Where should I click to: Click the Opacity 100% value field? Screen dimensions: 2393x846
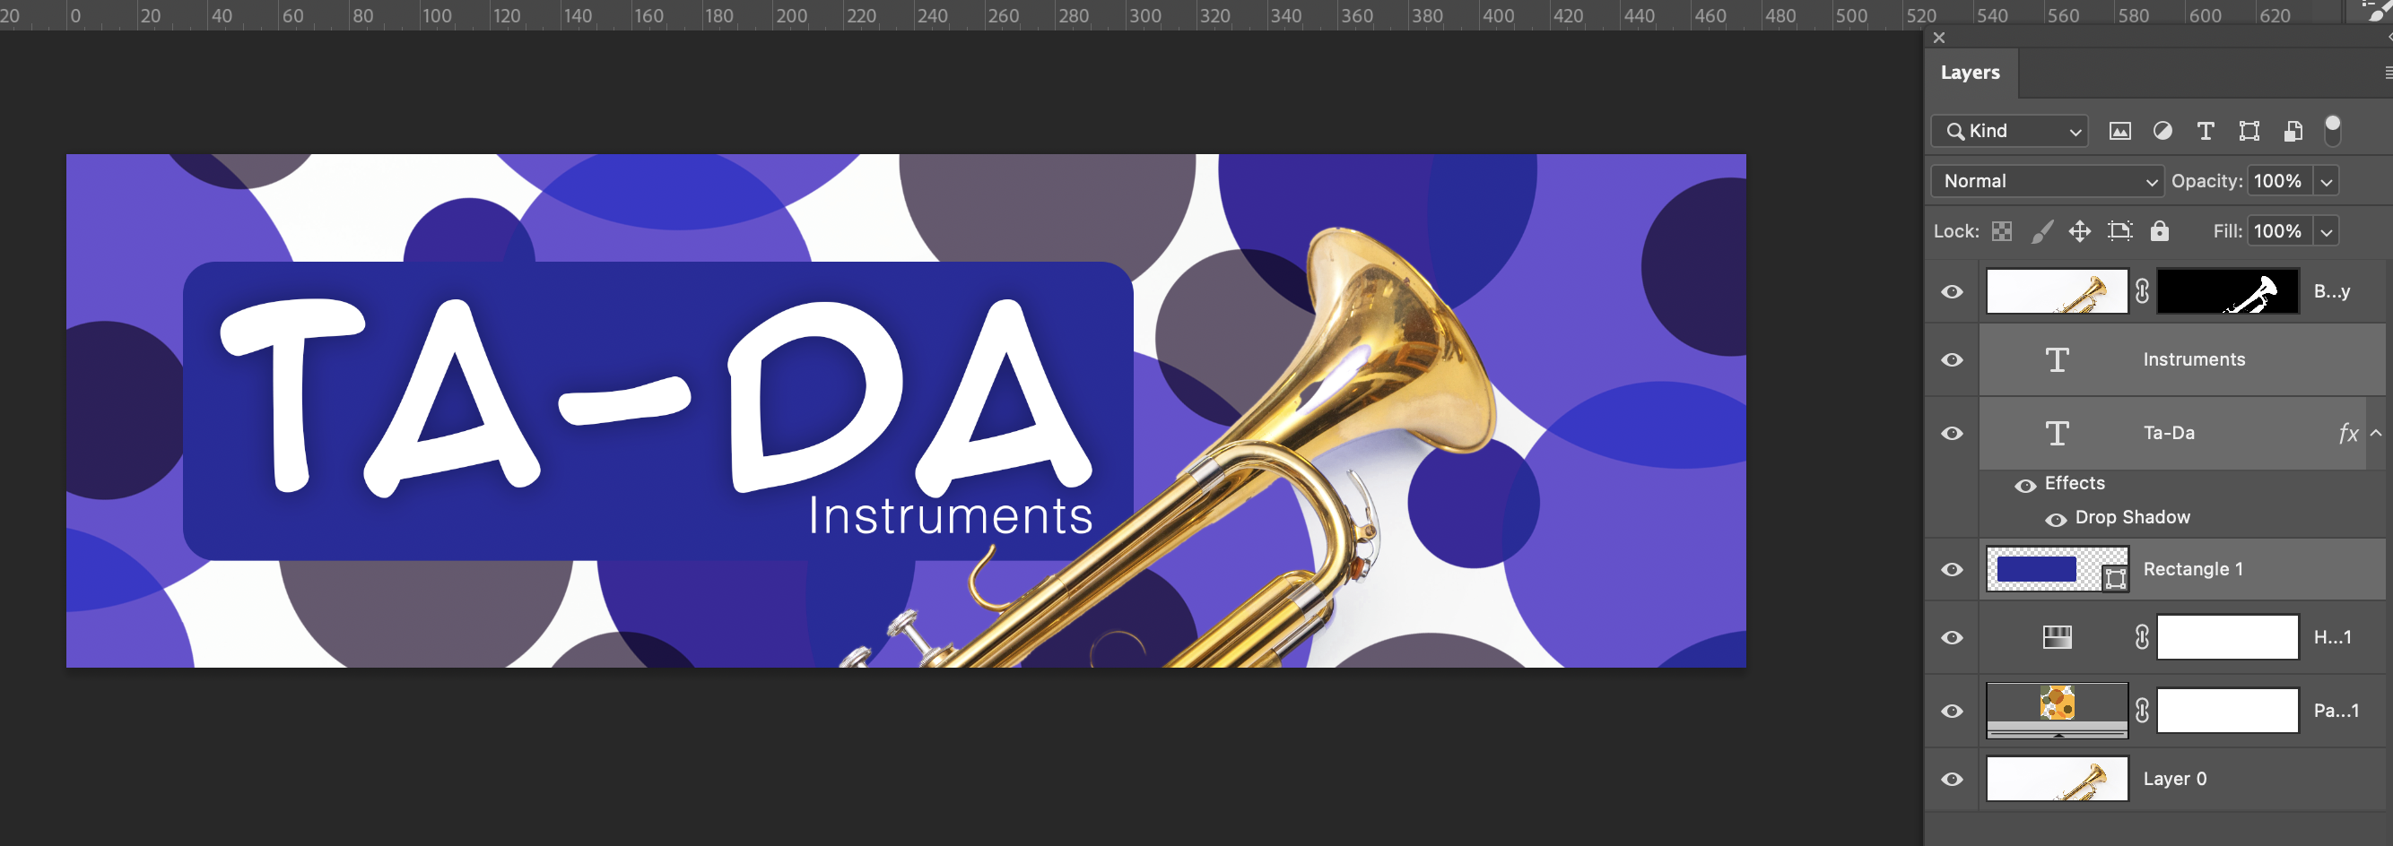coord(2281,181)
